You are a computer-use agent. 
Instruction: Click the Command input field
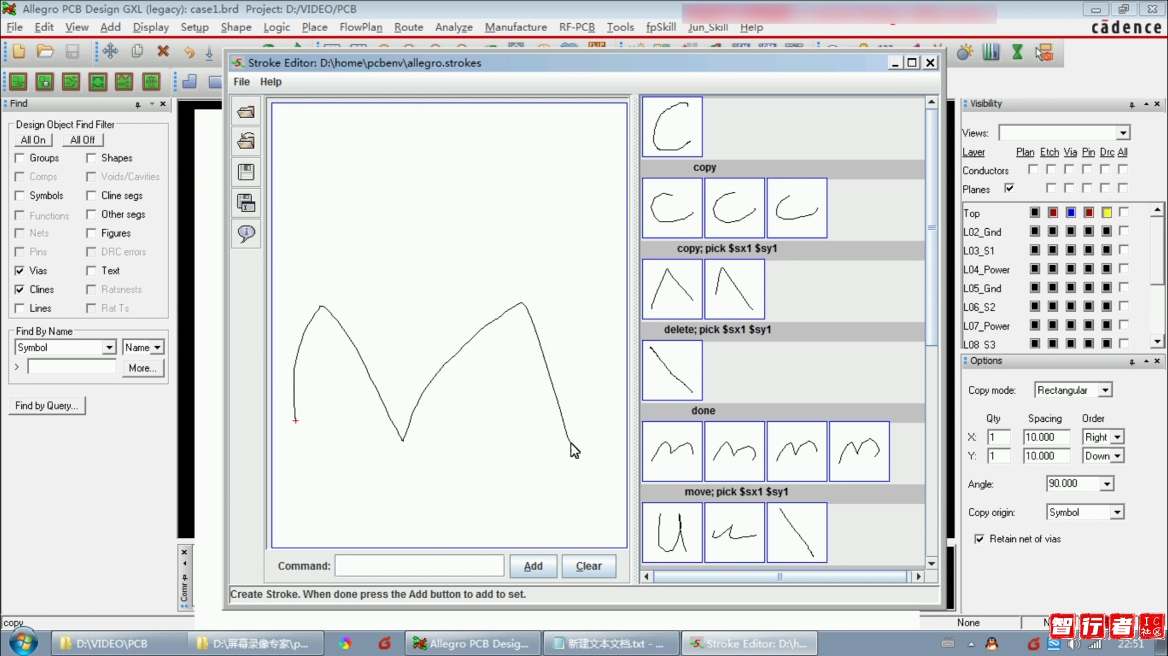[419, 566]
